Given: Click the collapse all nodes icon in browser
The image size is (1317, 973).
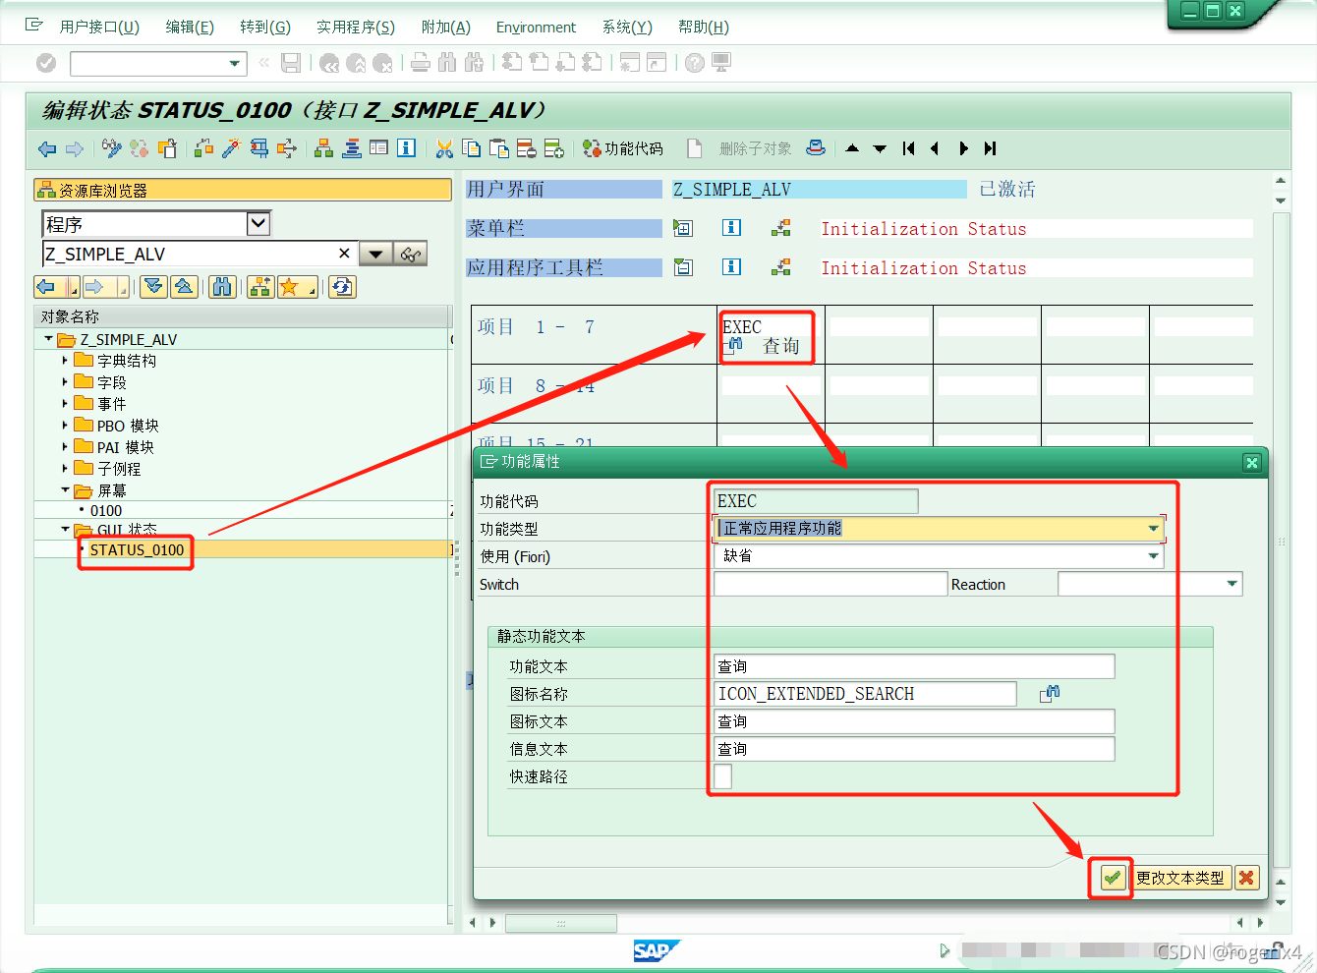Looking at the screenshot, I should pos(184,287).
